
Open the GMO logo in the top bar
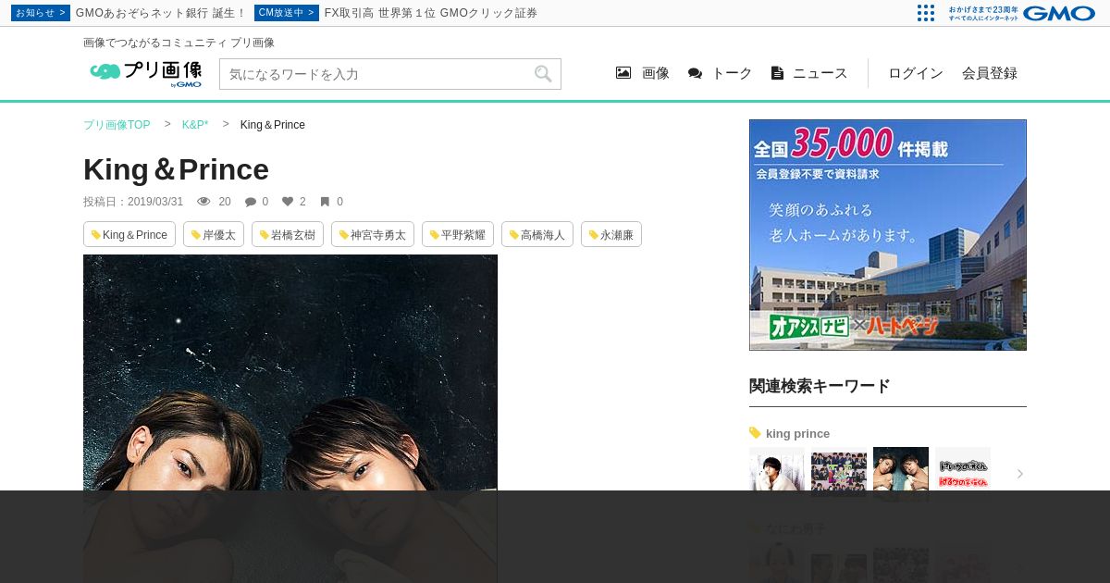1059,13
